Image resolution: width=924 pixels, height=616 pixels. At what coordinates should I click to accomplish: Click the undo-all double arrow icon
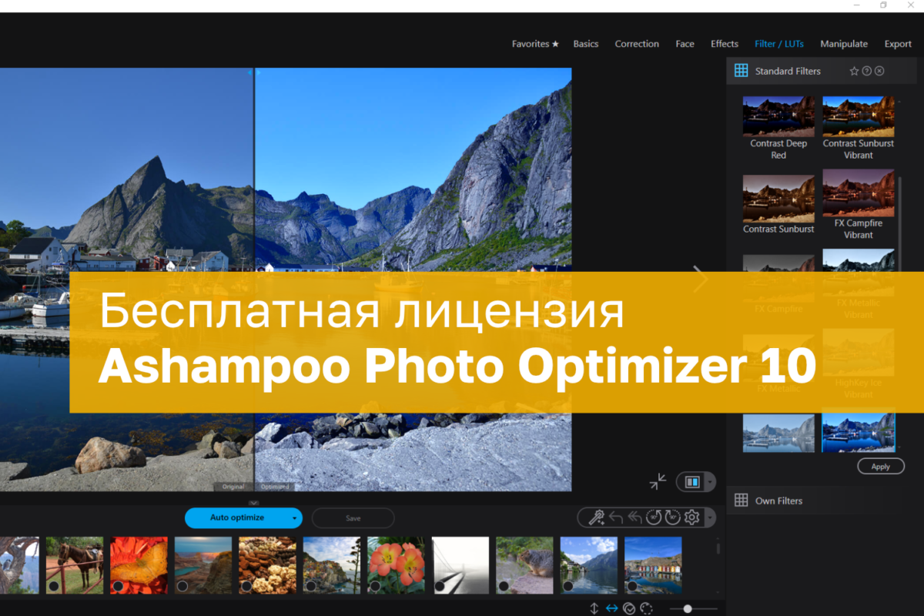634,517
